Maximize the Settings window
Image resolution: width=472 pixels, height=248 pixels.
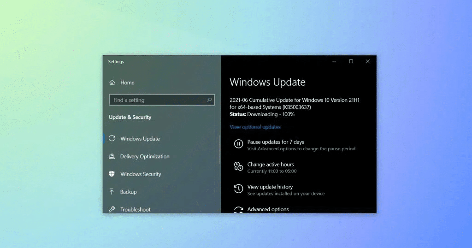(x=351, y=62)
